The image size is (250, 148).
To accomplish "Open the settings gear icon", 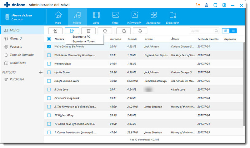I will [224, 5].
